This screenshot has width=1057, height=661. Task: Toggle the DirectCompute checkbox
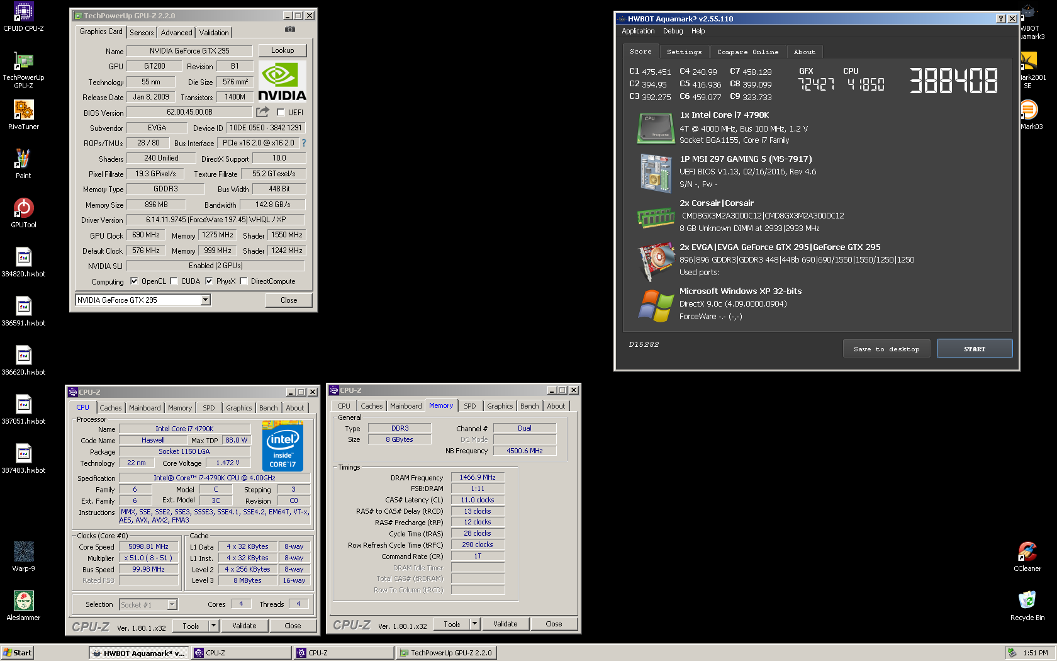[243, 281]
